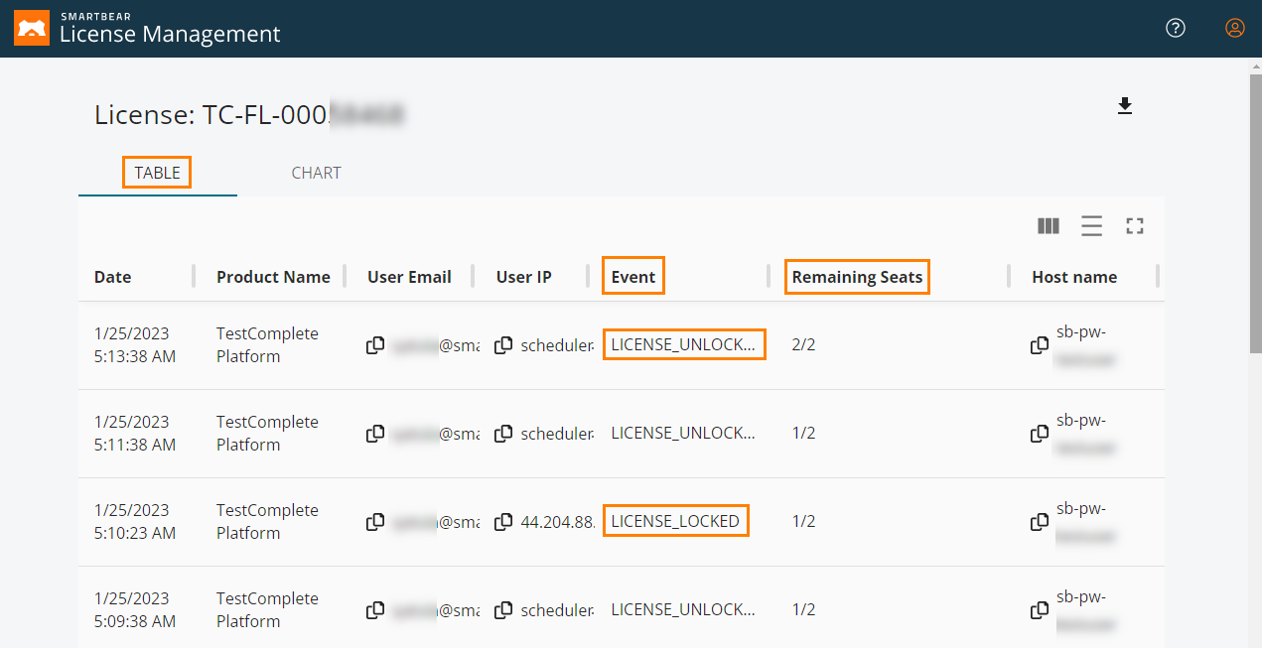Image resolution: width=1262 pixels, height=648 pixels.
Task: Select the TABLE tab
Action: coord(157,173)
